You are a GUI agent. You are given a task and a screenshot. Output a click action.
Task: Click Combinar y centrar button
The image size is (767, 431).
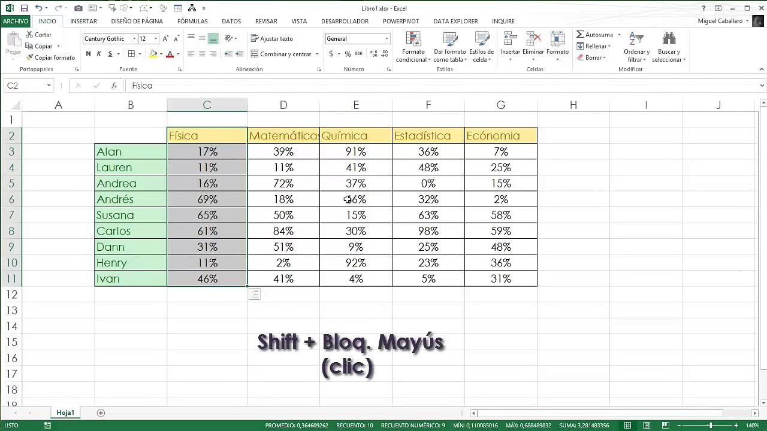[x=280, y=54]
